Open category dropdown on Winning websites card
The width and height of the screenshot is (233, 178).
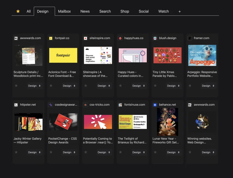pos(209,152)
